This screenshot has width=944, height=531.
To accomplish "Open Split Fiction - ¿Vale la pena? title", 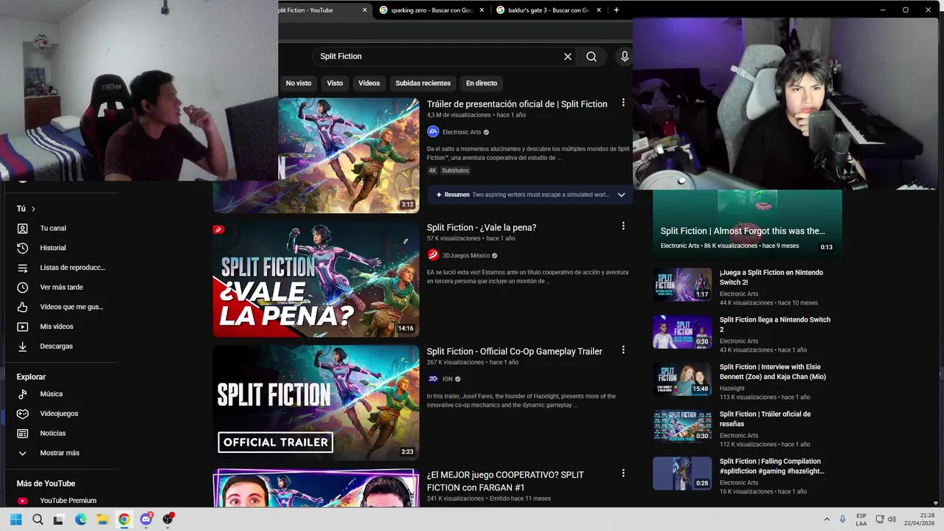I will (482, 227).
